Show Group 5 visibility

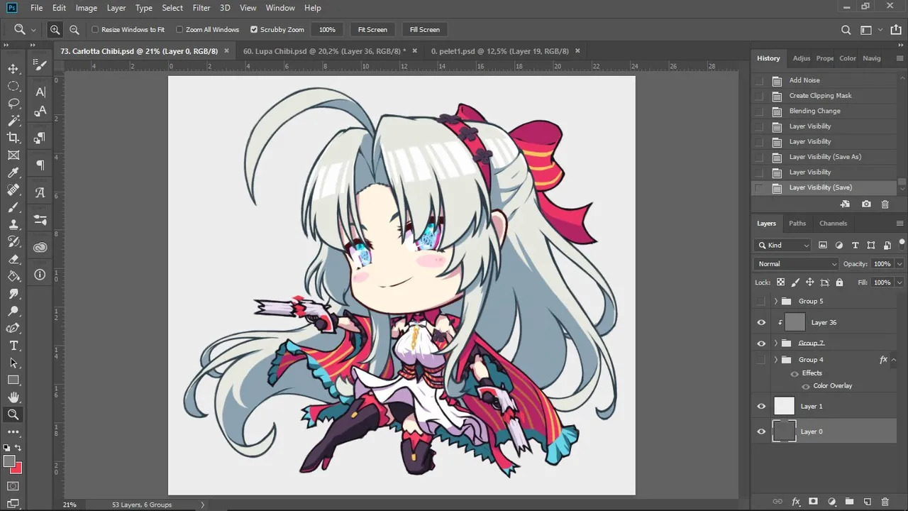pos(761,301)
